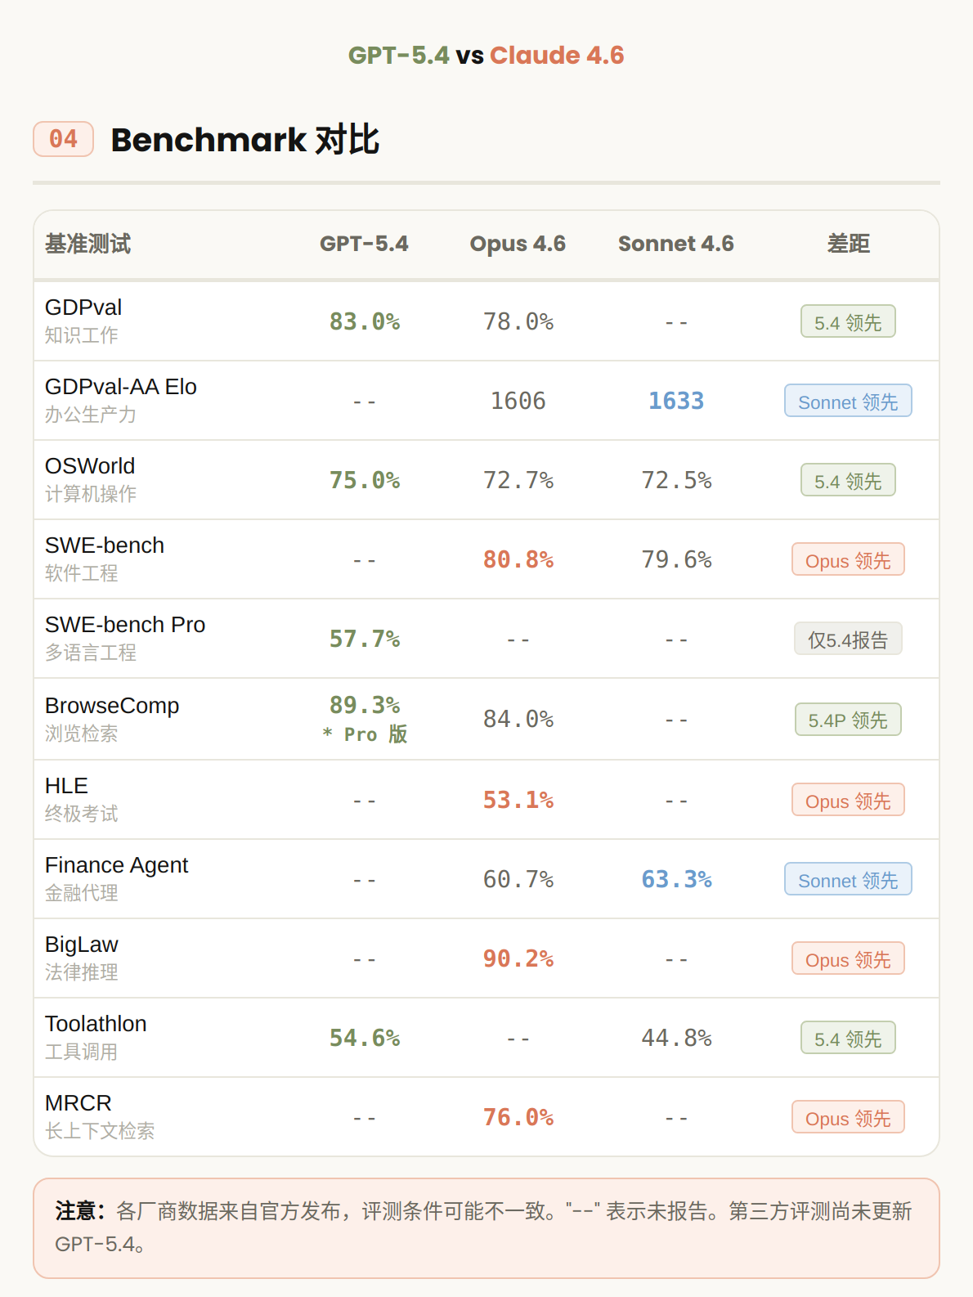The width and height of the screenshot is (973, 1297).
Task: Click the "5.4P 领先" badge
Action: [848, 720]
